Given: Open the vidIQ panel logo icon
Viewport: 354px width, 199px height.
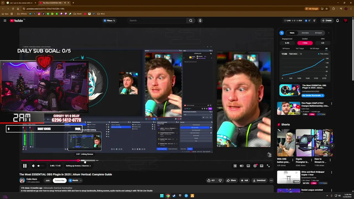Looking at the screenshot, I should coord(282,33).
